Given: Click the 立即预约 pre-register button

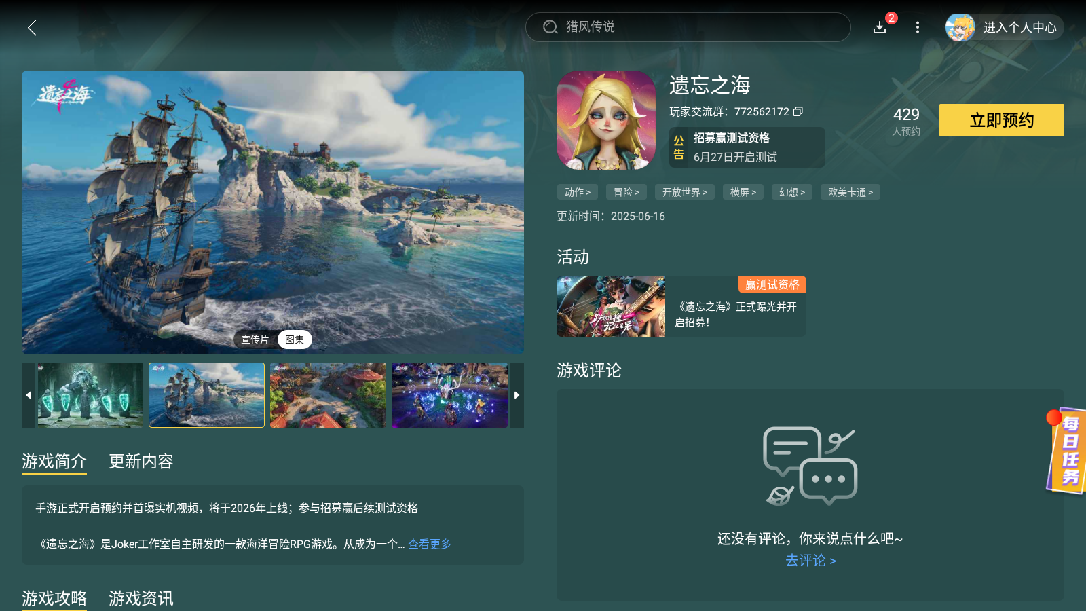Looking at the screenshot, I should (x=1001, y=120).
